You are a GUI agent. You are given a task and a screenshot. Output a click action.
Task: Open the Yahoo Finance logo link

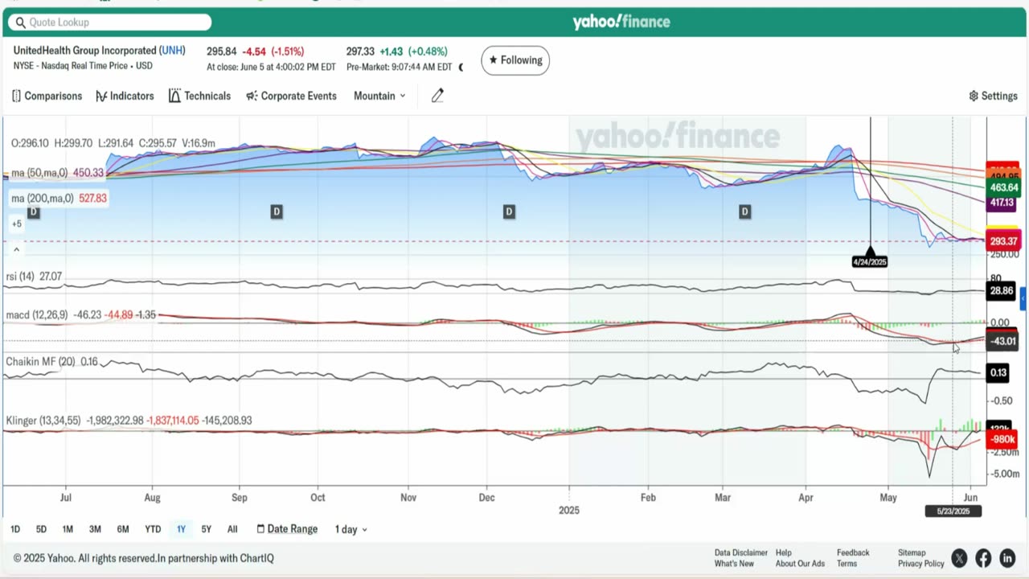pos(621,22)
